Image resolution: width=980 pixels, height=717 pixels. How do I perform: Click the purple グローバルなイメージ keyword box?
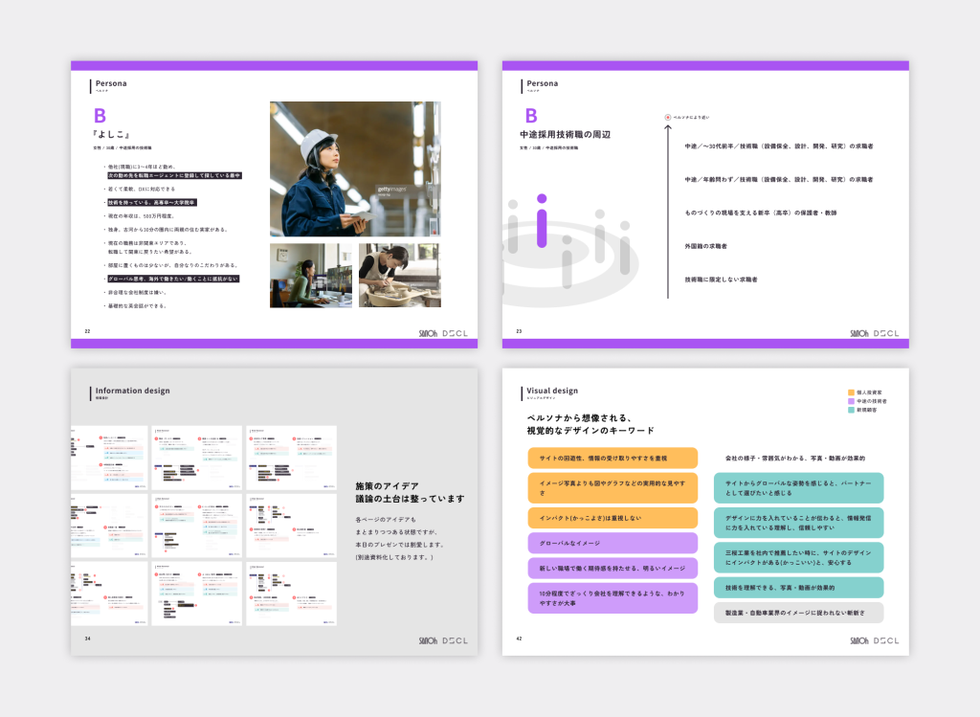[x=612, y=543]
